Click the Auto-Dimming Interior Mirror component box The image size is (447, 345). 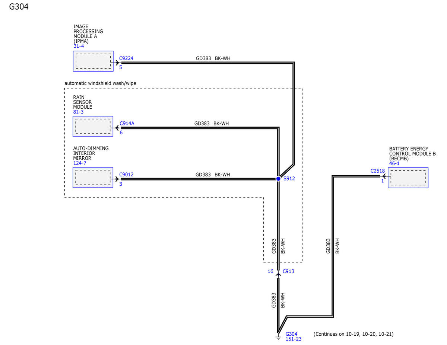(x=93, y=177)
